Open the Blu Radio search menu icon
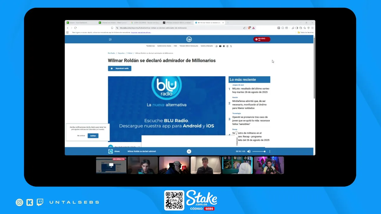 pyautogui.click(x=110, y=39)
